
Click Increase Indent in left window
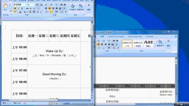pyautogui.click(x=65, y=5)
